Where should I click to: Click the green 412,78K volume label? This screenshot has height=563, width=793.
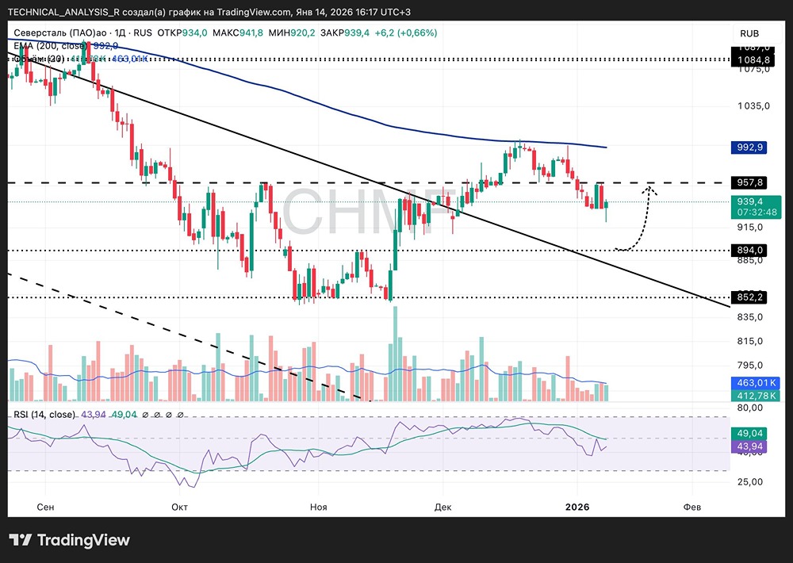(x=756, y=396)
